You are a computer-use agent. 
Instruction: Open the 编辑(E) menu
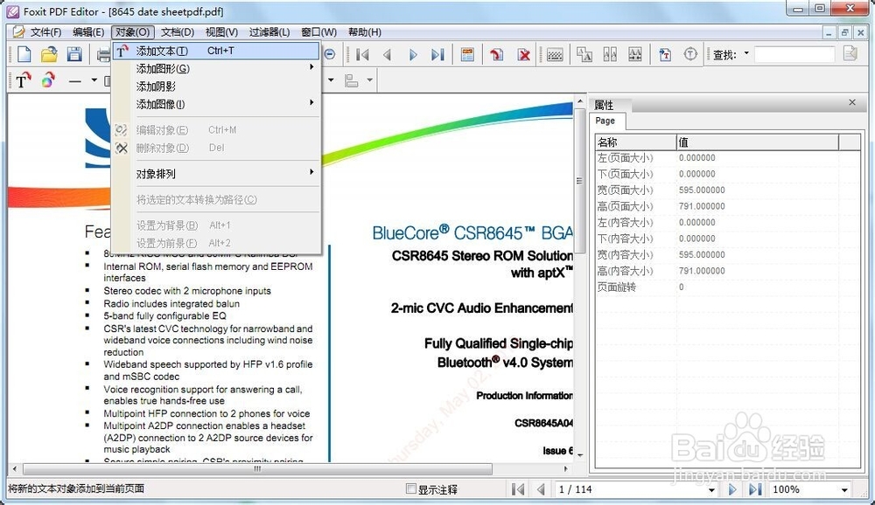click(88, 32)
